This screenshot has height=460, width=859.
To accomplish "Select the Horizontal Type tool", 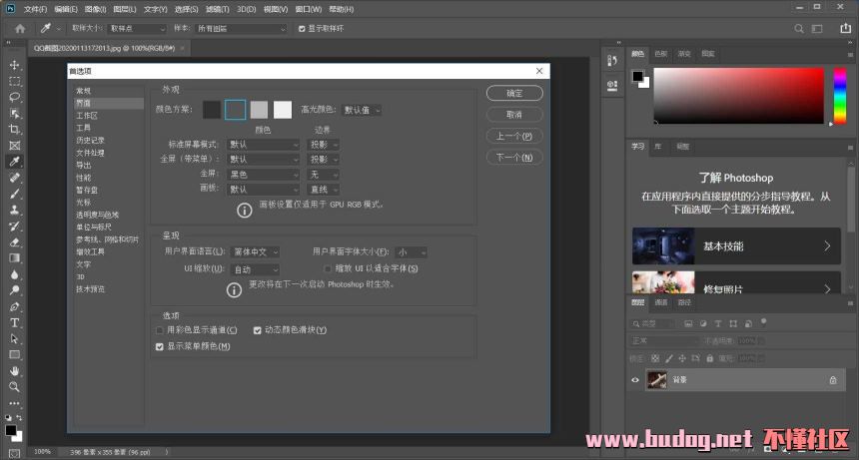I will (14, 322).
